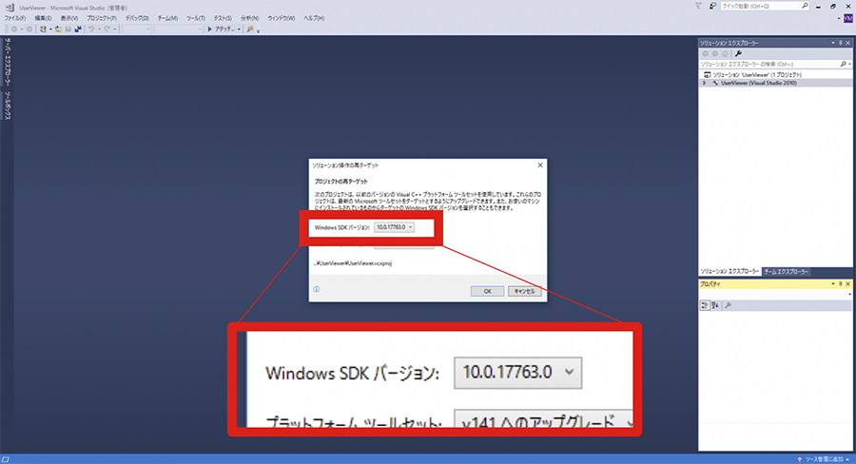
Task: Open the チーム(M) menu
Action: (x=167, y=18)
